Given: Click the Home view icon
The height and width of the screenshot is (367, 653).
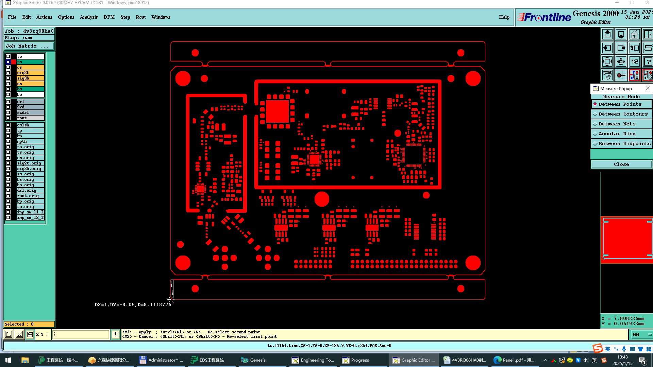Looking at the screenshot, I should [x=634, y=35].
